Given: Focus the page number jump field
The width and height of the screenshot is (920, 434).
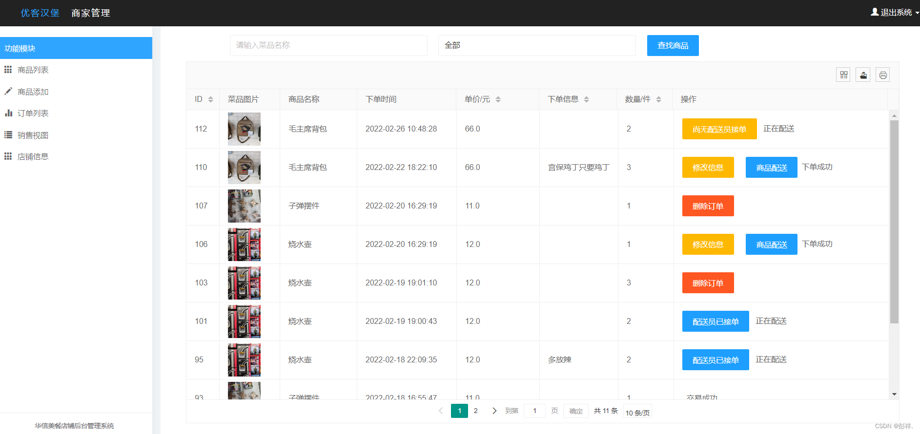Looking at the screenshot, I should coord(534,411).
